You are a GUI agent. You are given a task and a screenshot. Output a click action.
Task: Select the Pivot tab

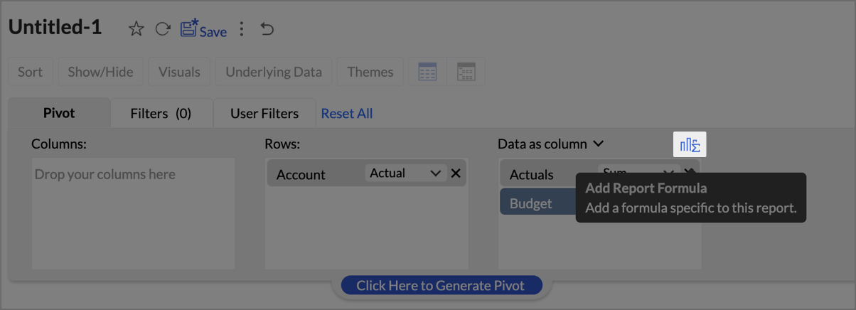click(x=59, y=113)
